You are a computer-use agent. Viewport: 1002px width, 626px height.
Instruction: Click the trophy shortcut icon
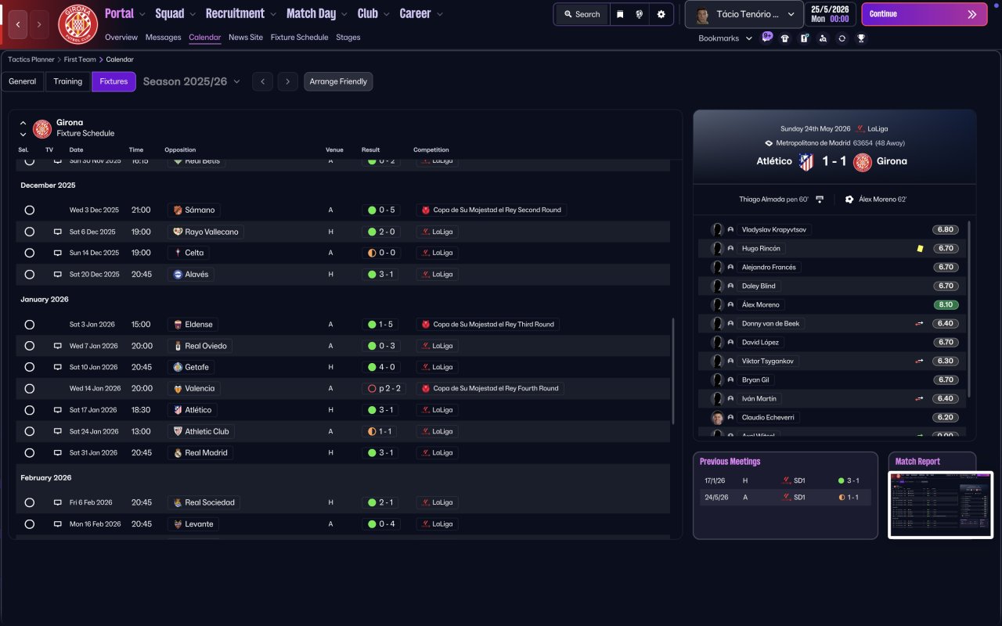pos(861,38)
